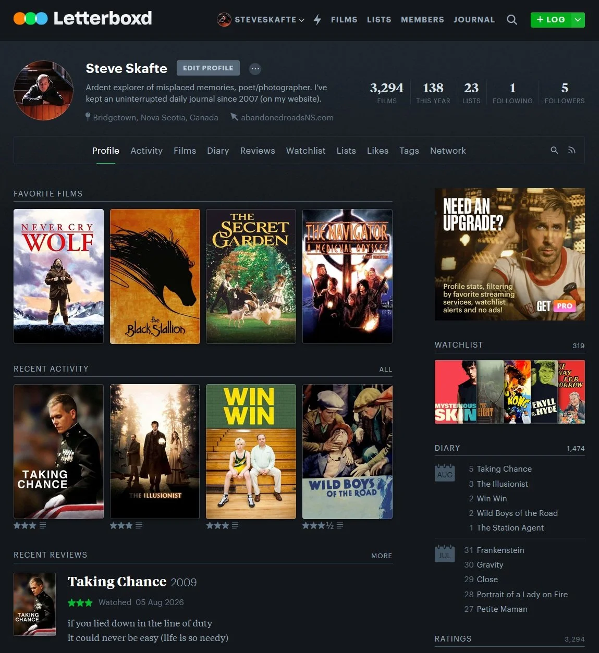Open the dropdown arrow beside LOG button

578,20
